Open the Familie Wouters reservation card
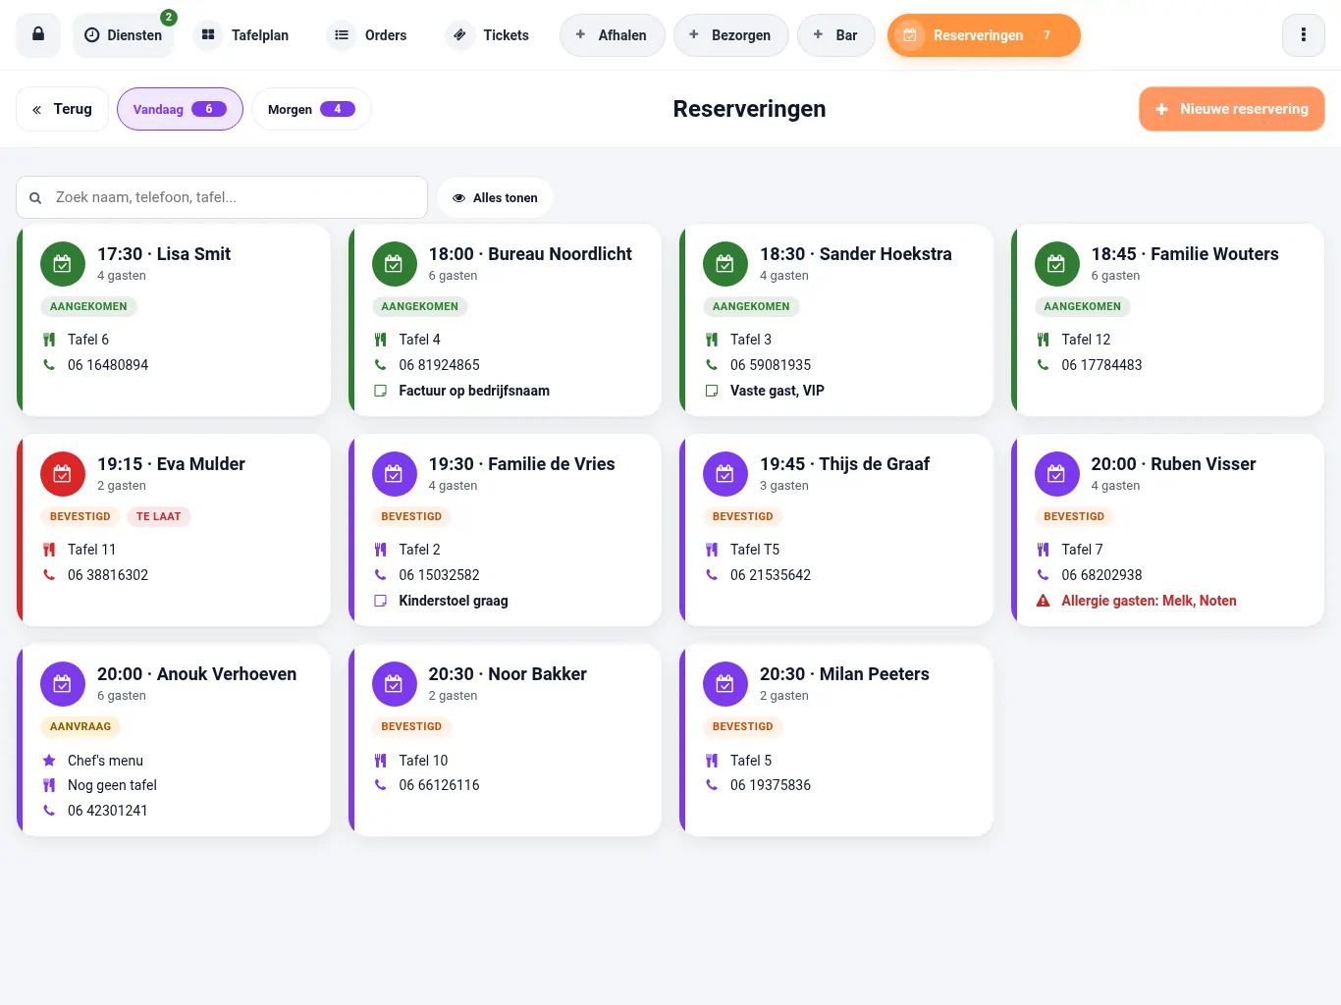Screen dimensions: 1341x1005 1168,320
